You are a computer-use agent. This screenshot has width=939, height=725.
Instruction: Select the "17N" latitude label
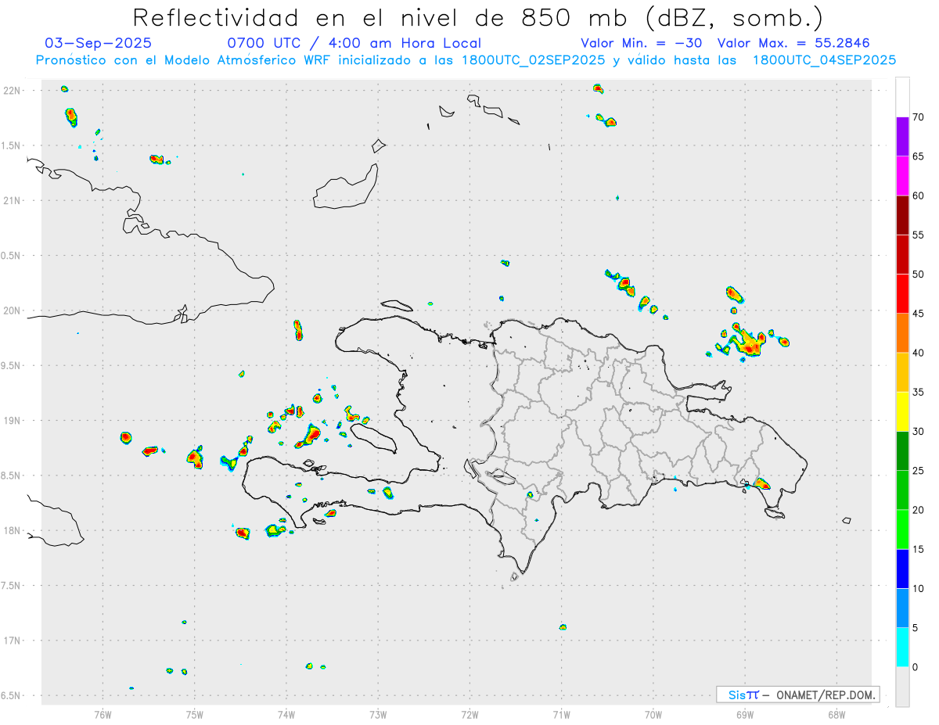[x=13, y=641]
